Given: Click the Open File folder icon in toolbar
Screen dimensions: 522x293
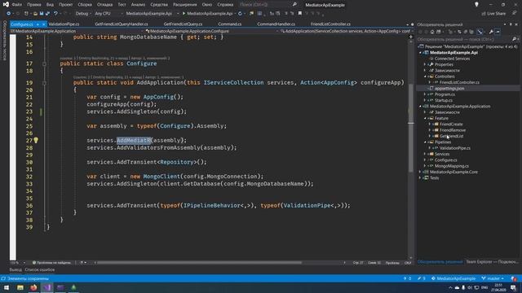Looking at the screenshot, I should (35, 14).
